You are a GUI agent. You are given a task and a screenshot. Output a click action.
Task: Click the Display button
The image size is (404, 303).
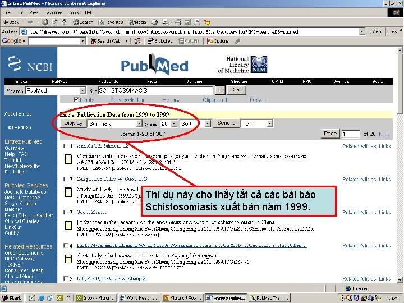coord(73,123)
